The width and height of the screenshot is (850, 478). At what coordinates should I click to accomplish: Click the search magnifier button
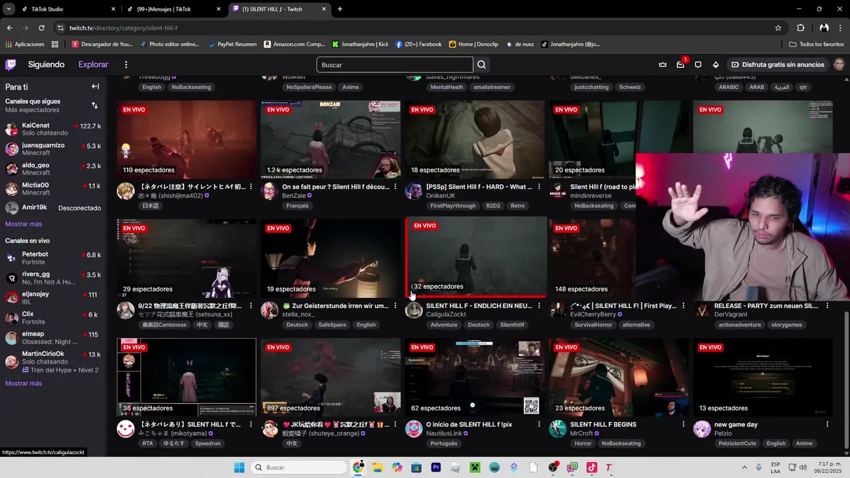click(x=481, y=64)
